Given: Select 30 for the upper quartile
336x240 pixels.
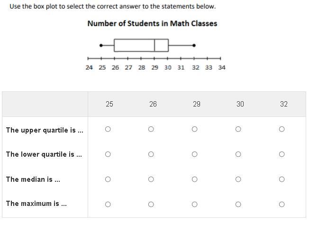Looking at the screenshot, I should (238, 129).
